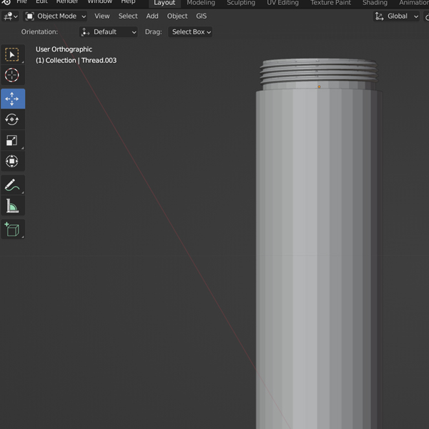Open the Add menu
The width and height of the screenshot is (429, 429).
pyautogui.click(x=152, y=16)
